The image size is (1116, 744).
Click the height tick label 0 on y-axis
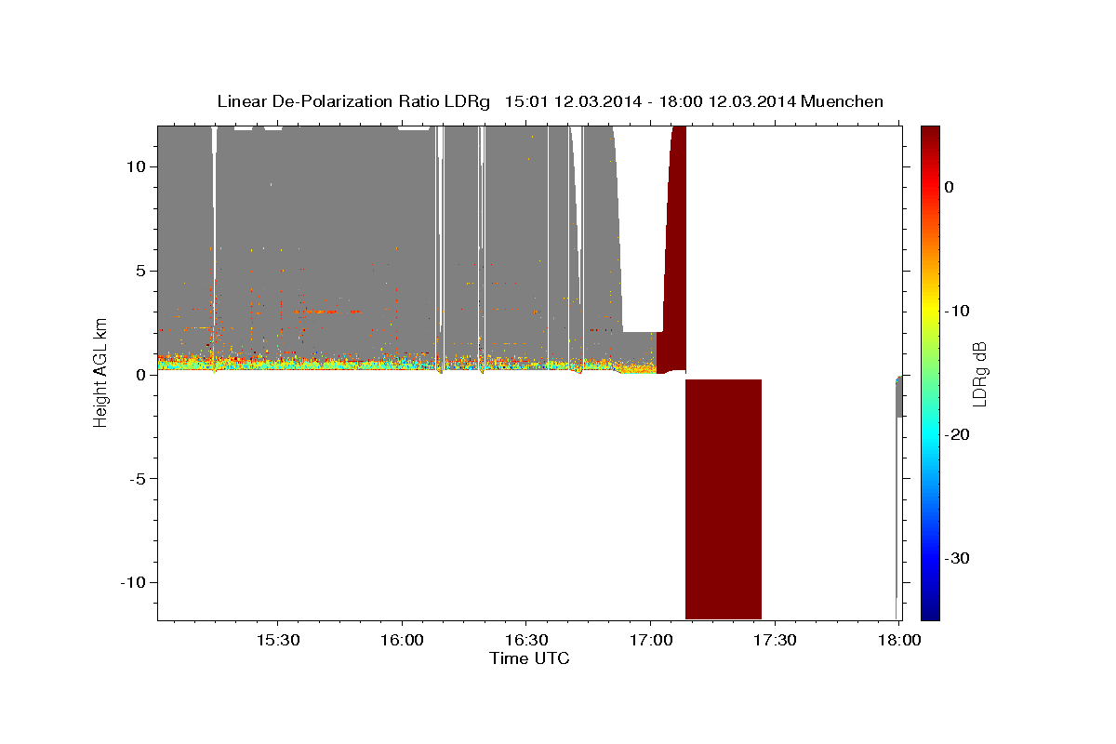(x=141, y=375)
